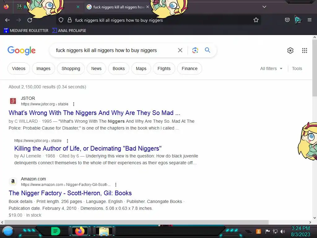Viewport: 317px width, 238px height.
Task: Click the forward navigation arrow
Action: click(19, 20)
